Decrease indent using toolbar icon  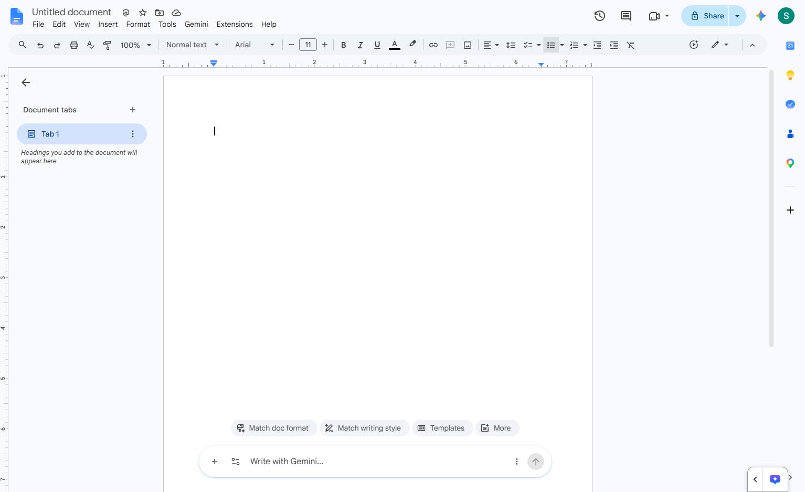597,45
